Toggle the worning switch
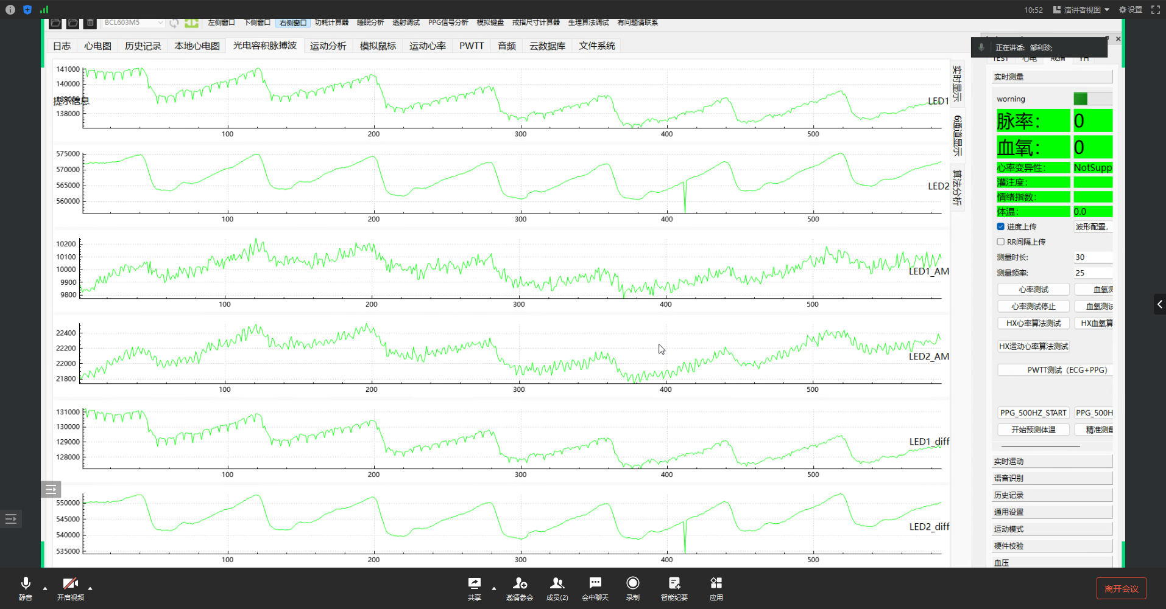The width and height of the screenshot is (1166, 609). click(x=1092, y=99)
